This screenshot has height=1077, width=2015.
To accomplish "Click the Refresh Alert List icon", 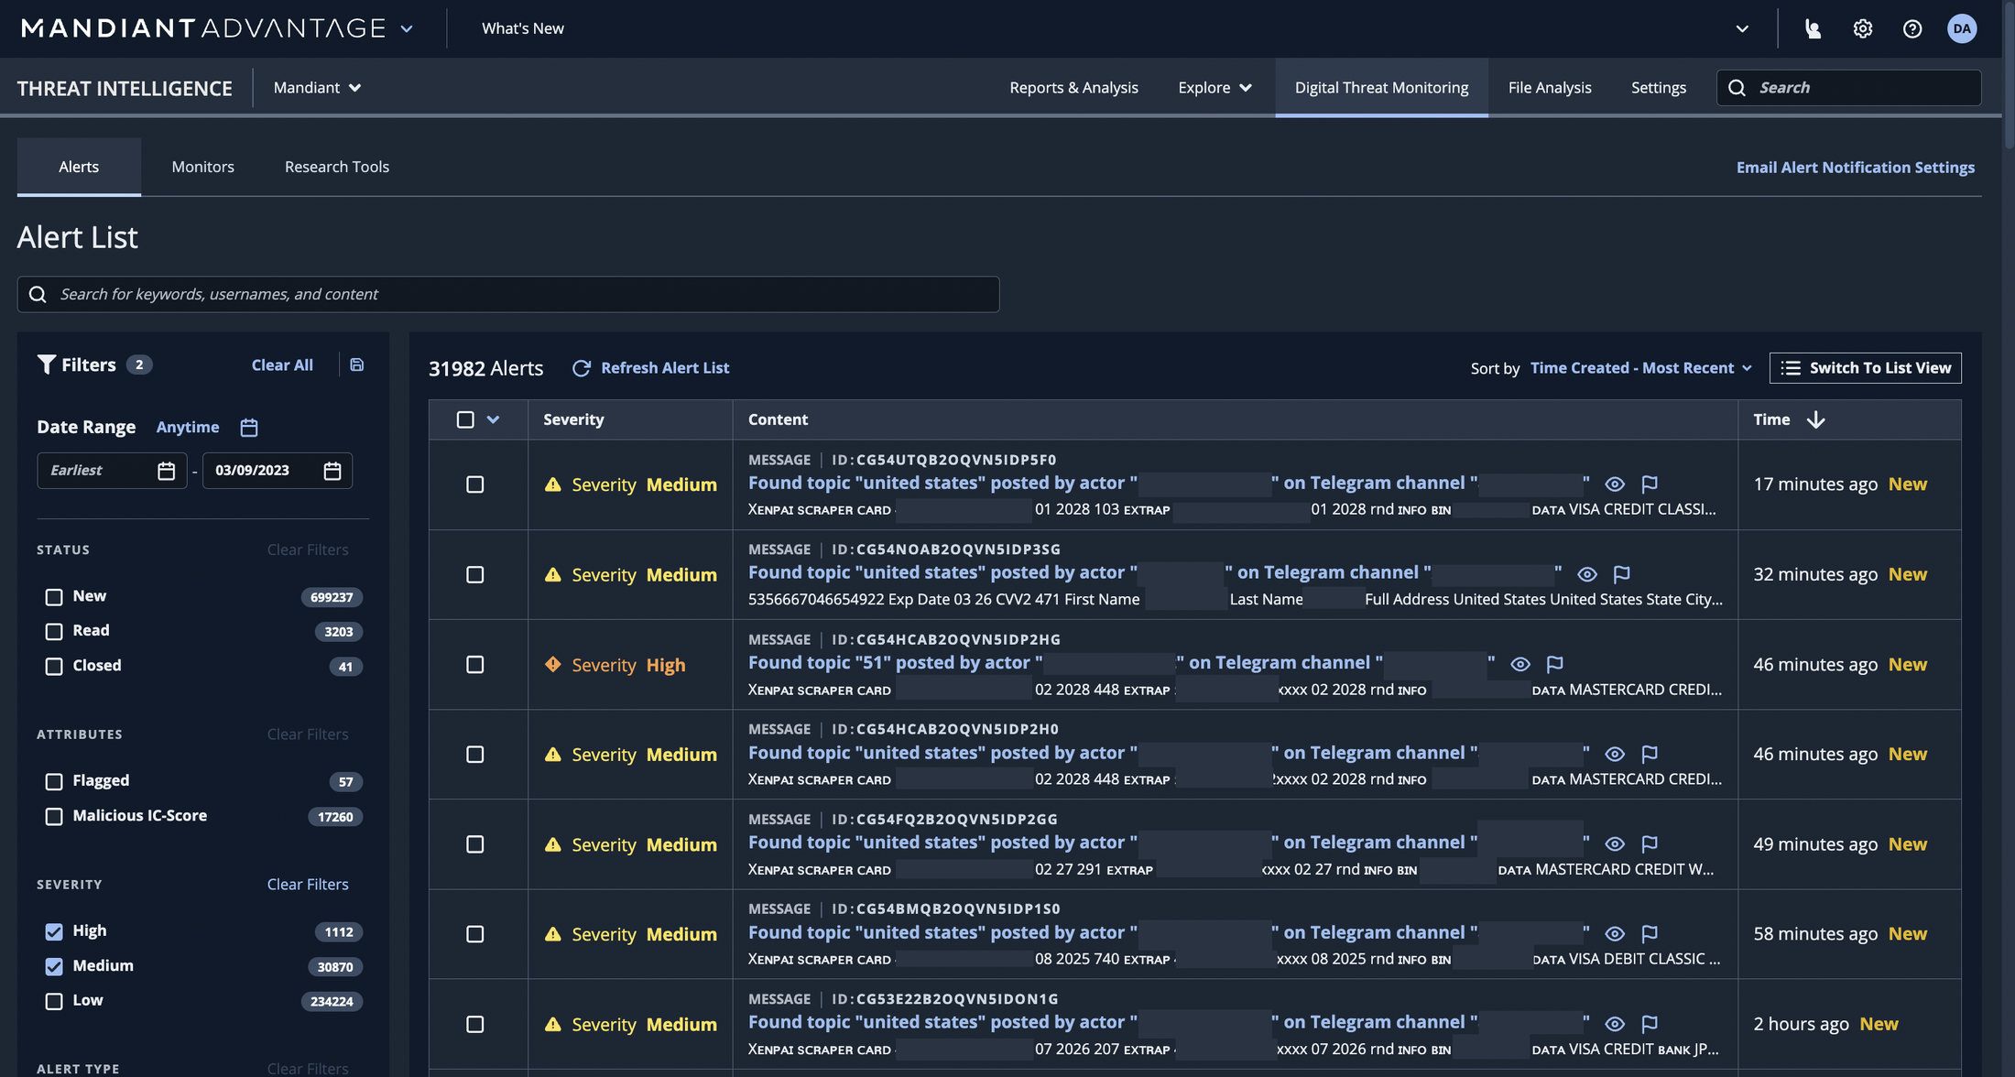I will click(583, 367).
